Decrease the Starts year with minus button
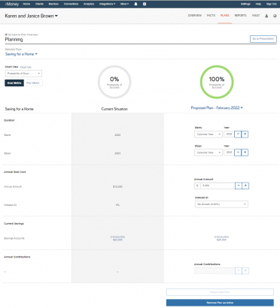This screenshot has height=308, width=280. pos(238,134)
